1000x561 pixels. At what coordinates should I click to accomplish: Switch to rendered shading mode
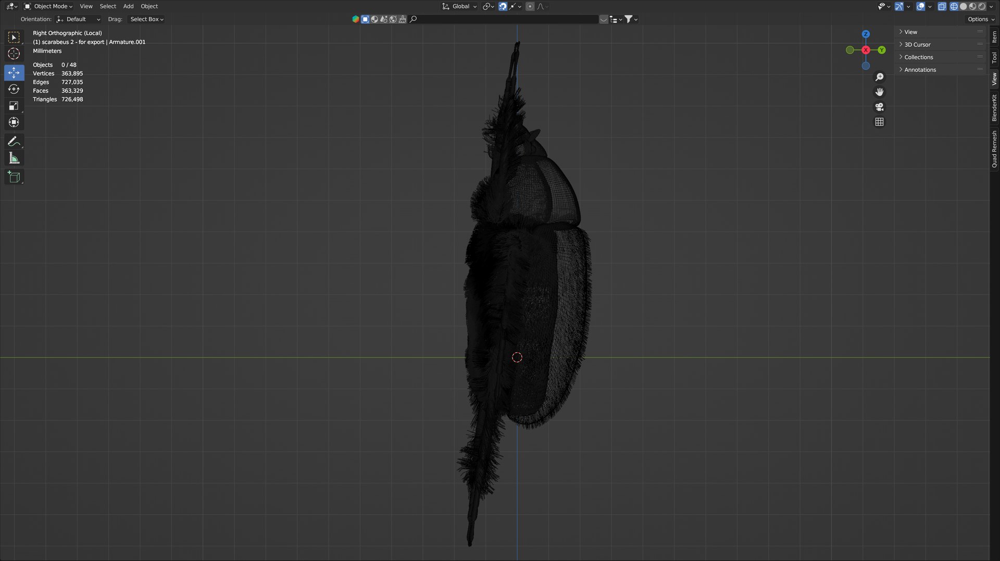(x=982, y=6)
